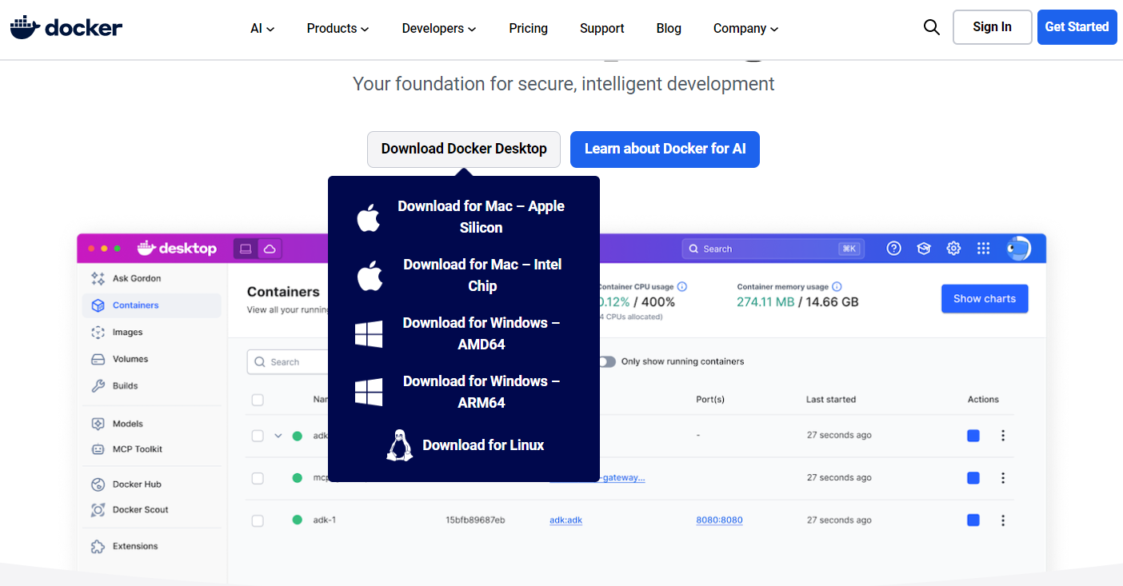
Task: Toggle Only show running containers switch
Action: [x=607, y=361]
